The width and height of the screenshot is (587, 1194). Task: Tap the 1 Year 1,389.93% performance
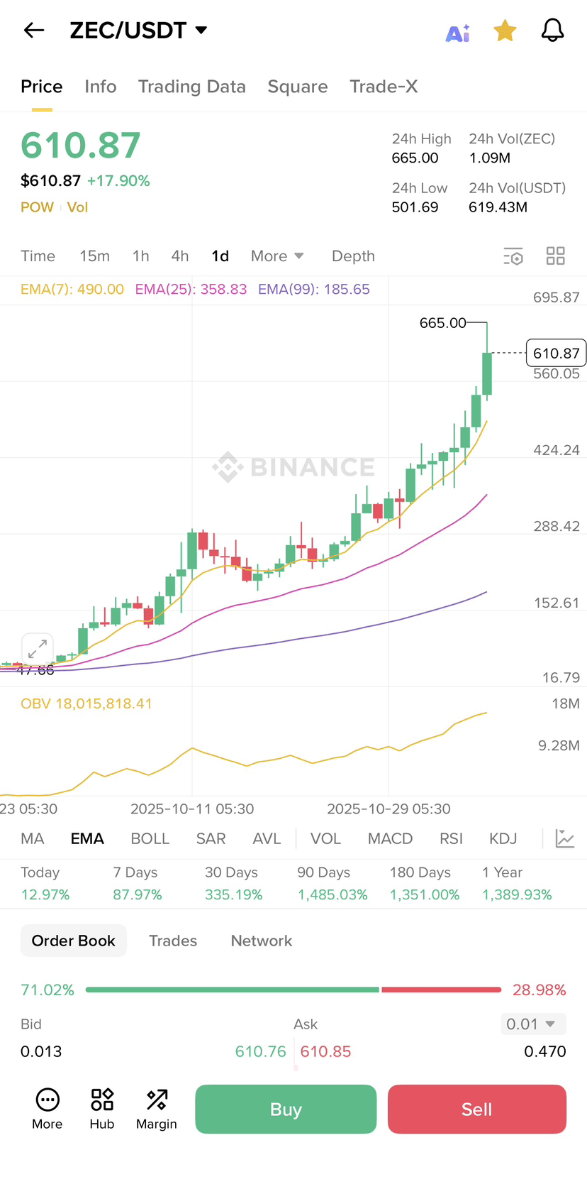pyautogui.click(x=517, y=883)
